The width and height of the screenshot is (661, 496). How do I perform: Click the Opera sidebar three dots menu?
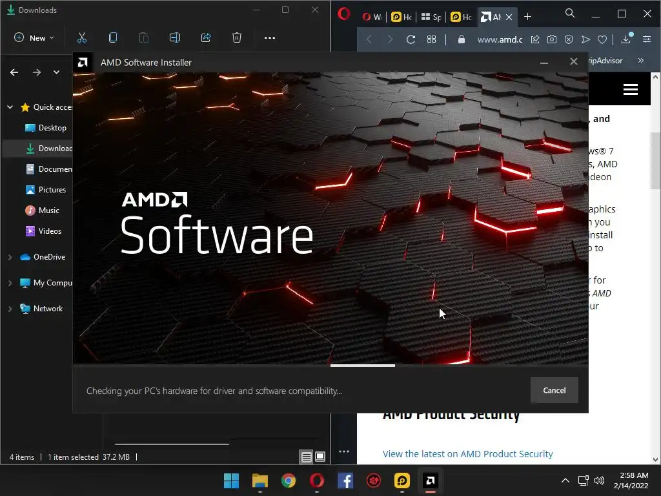pyautogui.click(x=344, y=451)
